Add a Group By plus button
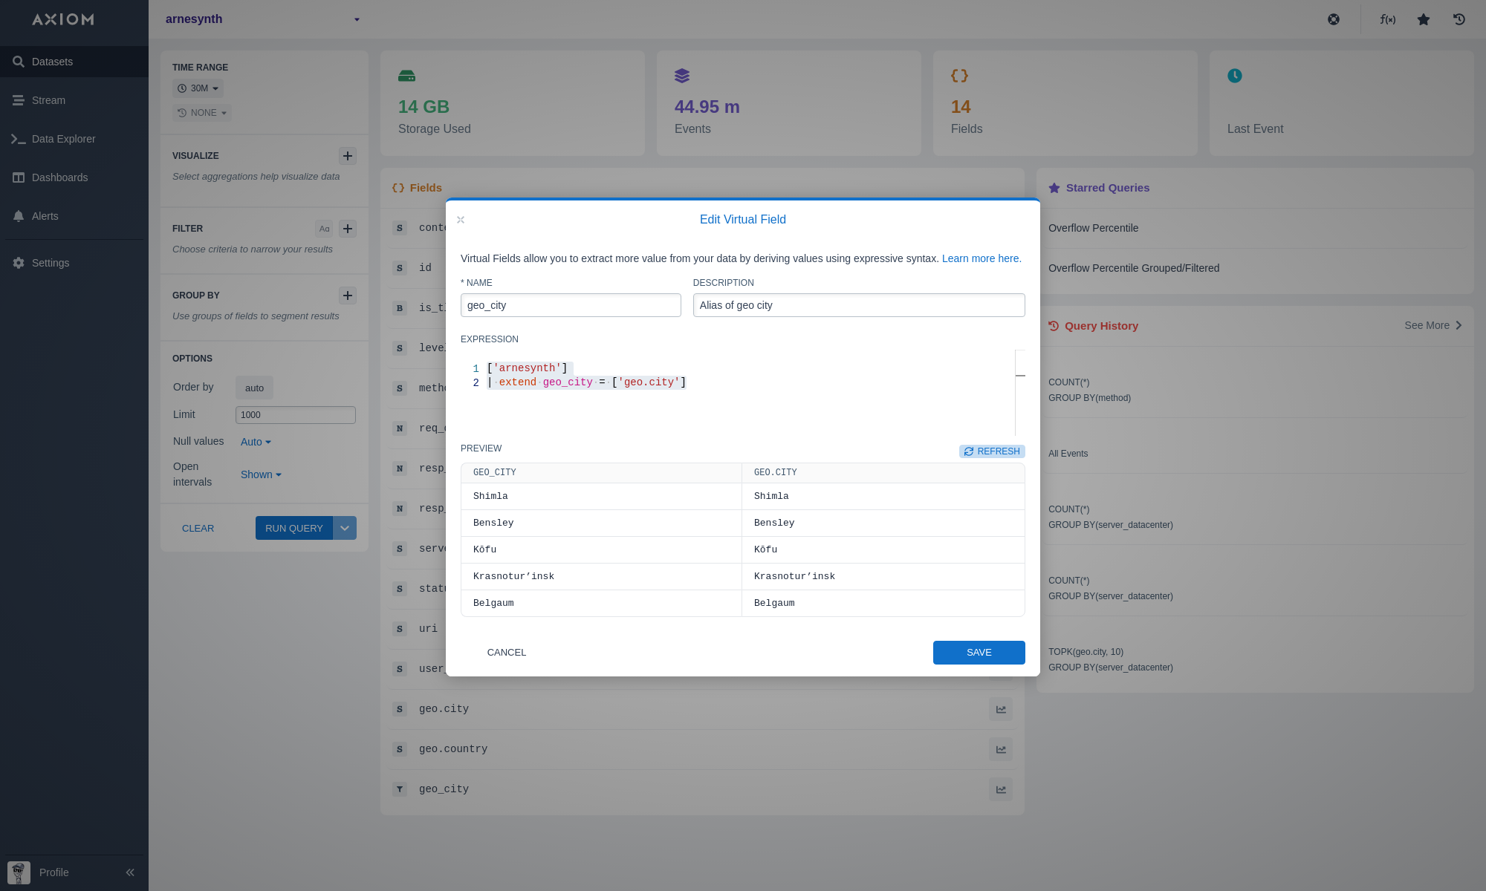The image size is (1486, 891). [347, 296]
